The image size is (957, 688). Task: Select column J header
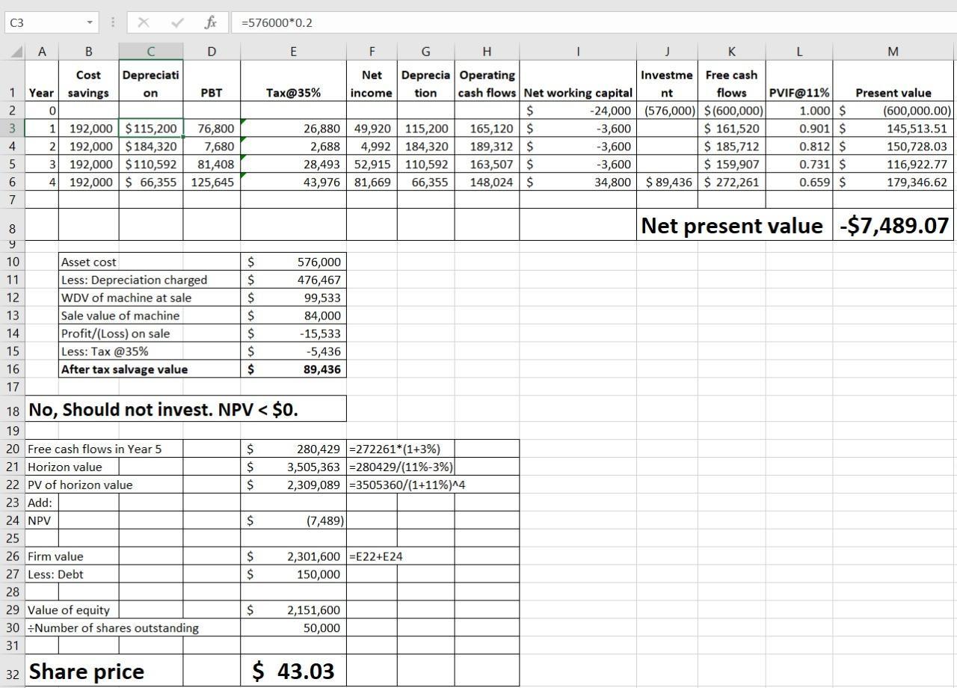point(667,51)
